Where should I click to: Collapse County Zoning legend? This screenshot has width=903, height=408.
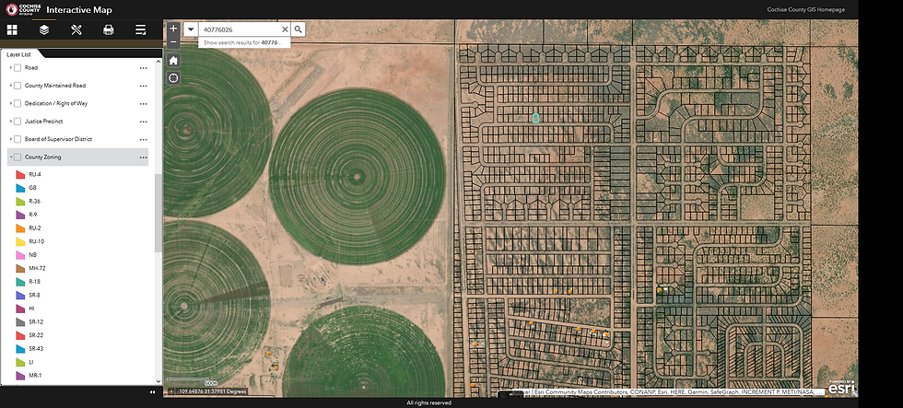tap(10, 157)
